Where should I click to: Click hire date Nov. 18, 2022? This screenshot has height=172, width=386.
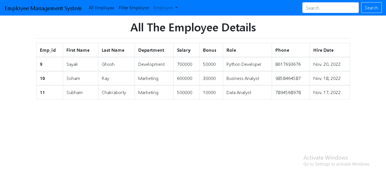pos(327,79)
